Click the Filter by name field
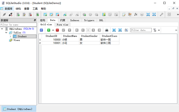179x112 pixels. tap(18, 25)
